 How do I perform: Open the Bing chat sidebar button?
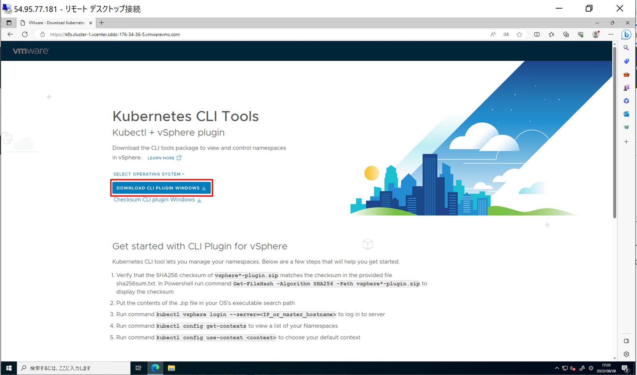click(x=626, y=35)
